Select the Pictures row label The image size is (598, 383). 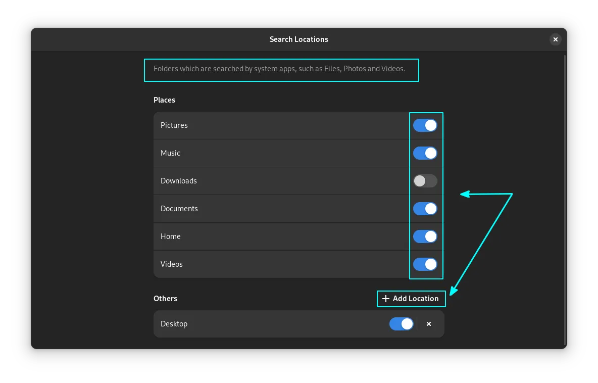click(174, 125)
